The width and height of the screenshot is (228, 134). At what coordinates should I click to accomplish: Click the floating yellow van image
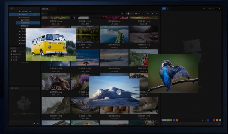click(x=51, y=45)
